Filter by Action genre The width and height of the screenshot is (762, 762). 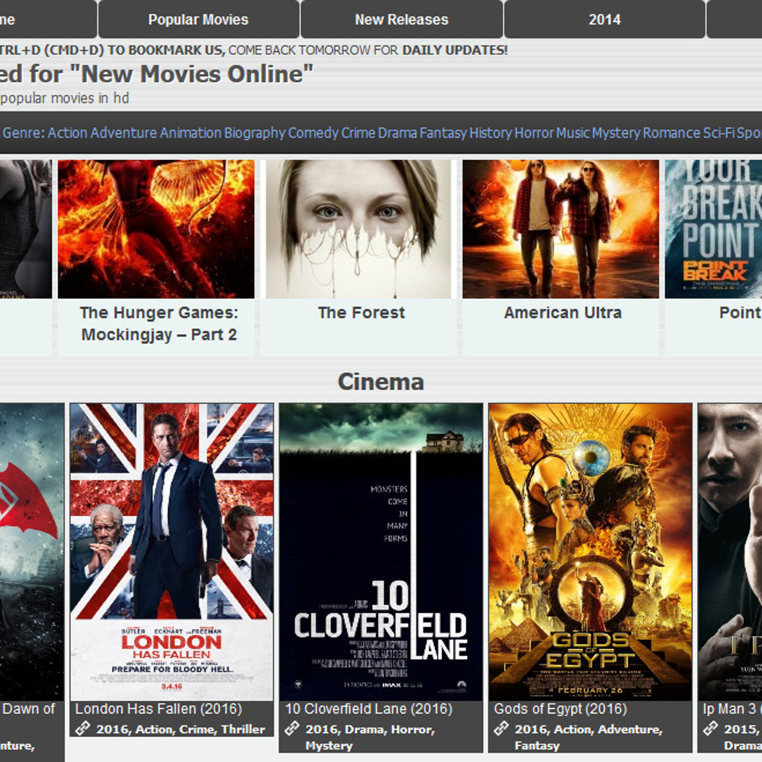pos(67,133)
